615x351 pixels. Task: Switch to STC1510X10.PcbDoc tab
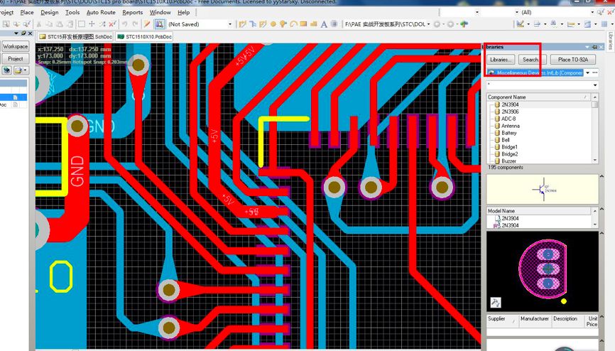click(144, 36)
